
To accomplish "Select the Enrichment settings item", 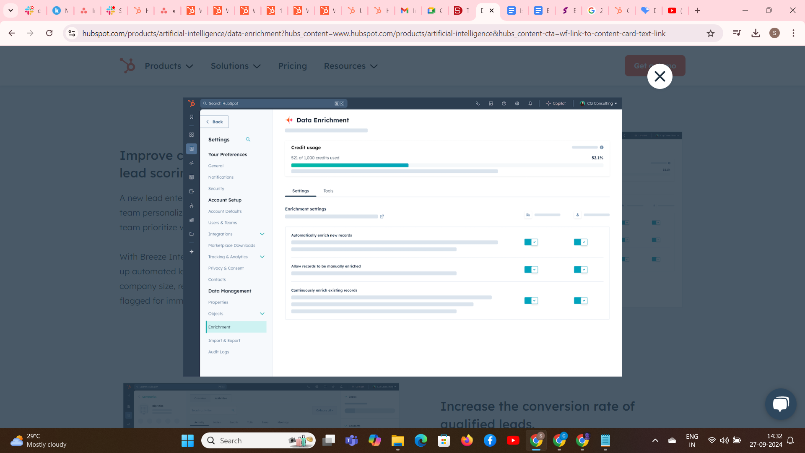I will [x=236, y=327].
